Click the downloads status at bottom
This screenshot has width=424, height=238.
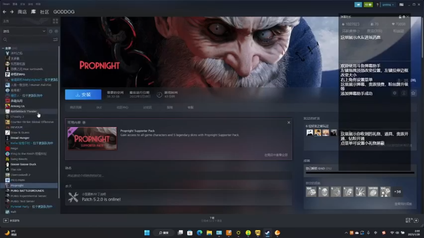coord(211,219)
